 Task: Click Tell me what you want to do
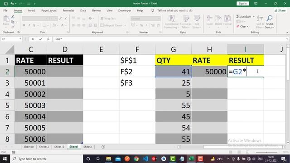[175, 10]
